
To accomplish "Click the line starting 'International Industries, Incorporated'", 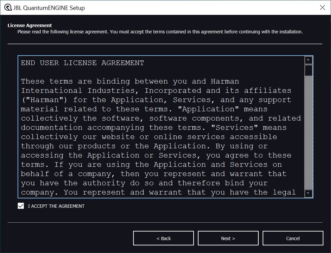I will click(x=156, y=91).
